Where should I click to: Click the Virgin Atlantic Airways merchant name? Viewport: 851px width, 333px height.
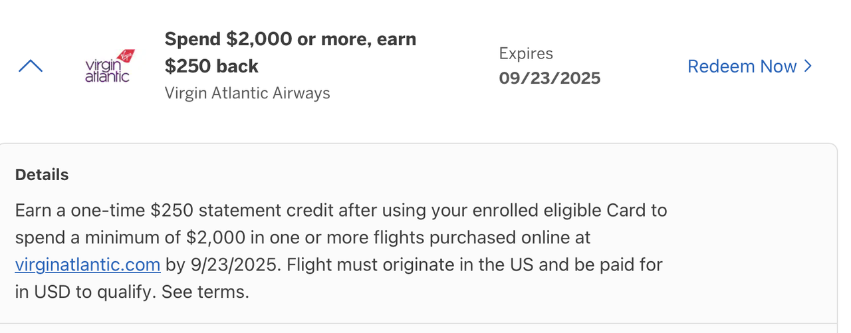(247, 92)
